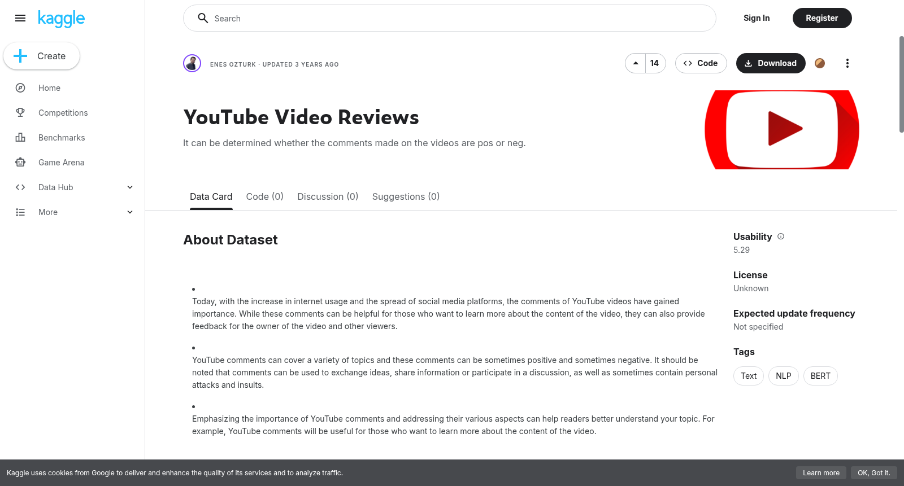
Task: Select the Benchmarks bar chart icon
Action: click(20, 138)
